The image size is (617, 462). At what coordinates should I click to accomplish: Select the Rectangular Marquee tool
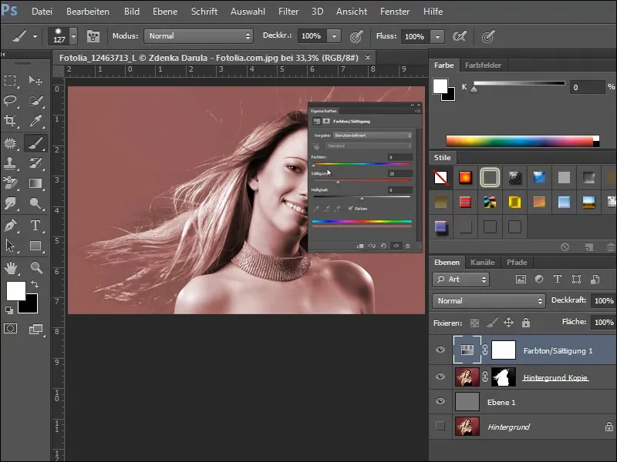tap(10, 81)
